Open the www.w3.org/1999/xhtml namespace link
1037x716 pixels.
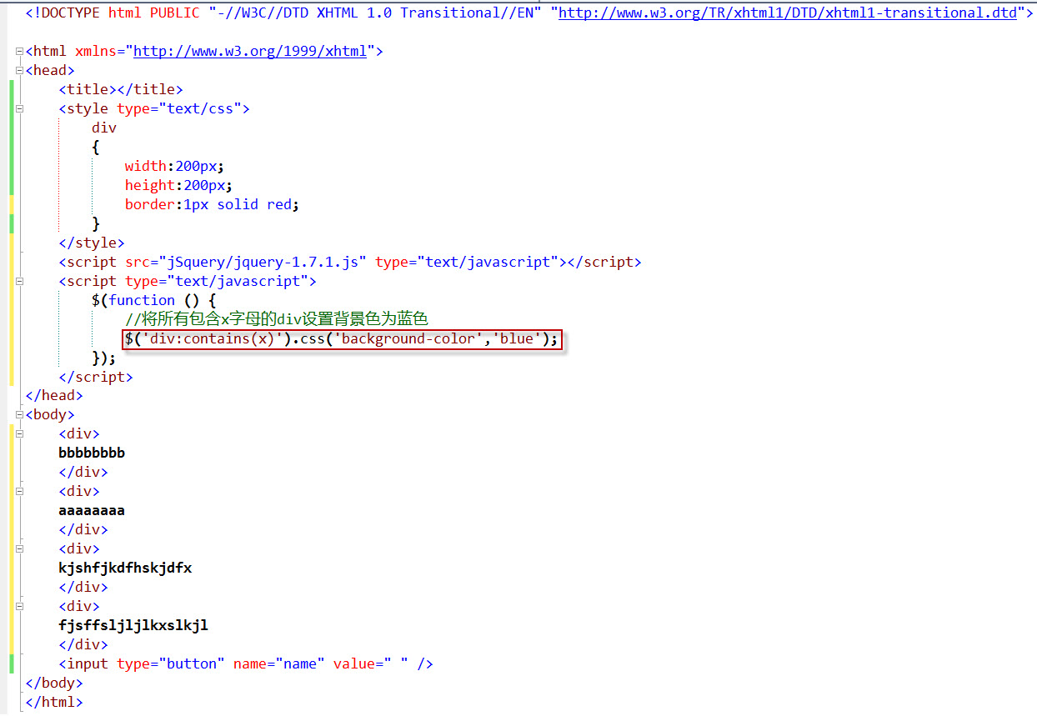250,51
